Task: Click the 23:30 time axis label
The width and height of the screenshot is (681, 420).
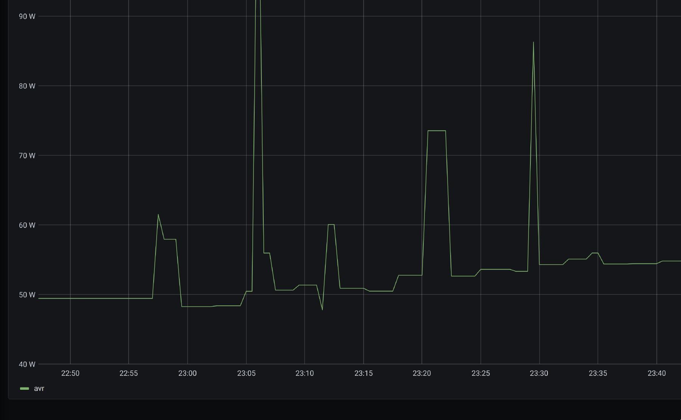Action: pos(539,373)
